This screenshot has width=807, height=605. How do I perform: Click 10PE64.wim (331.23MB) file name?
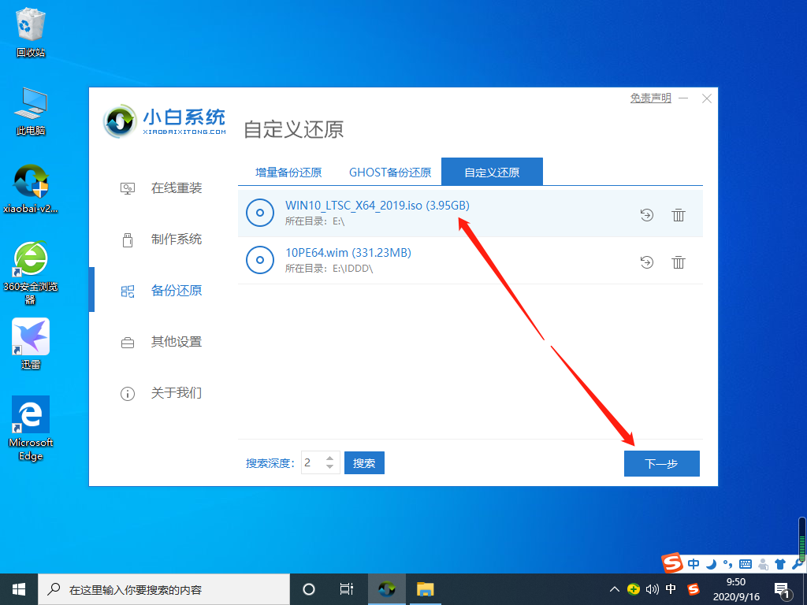point(348,253)
